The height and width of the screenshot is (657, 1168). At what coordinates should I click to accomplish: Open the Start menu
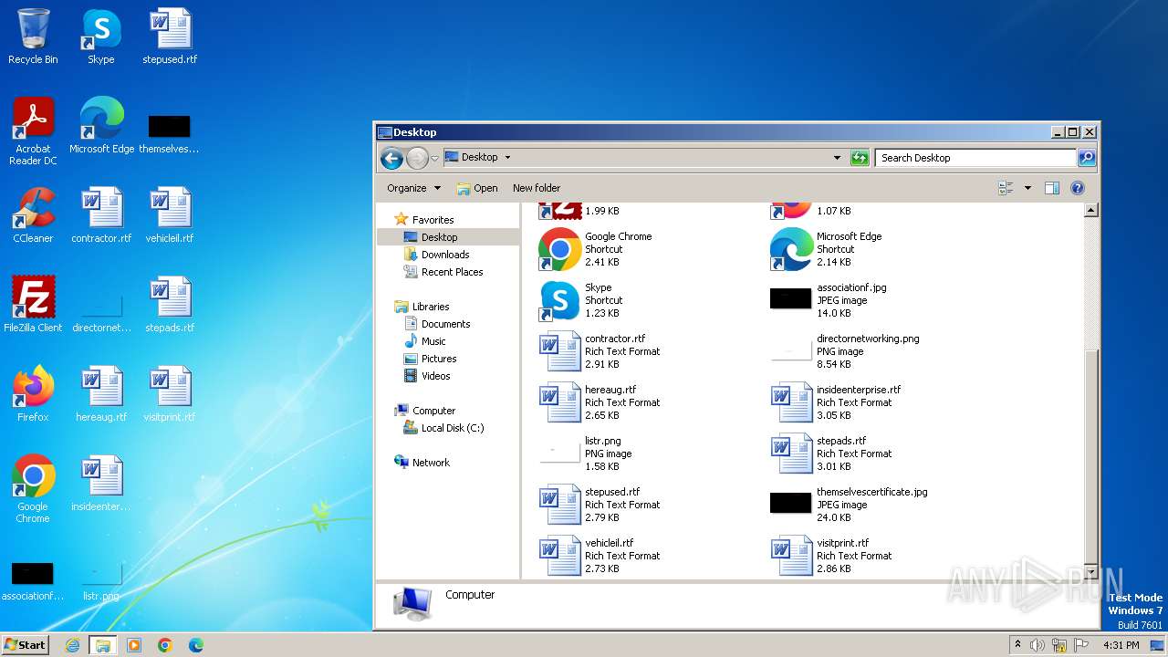point(26,644)
